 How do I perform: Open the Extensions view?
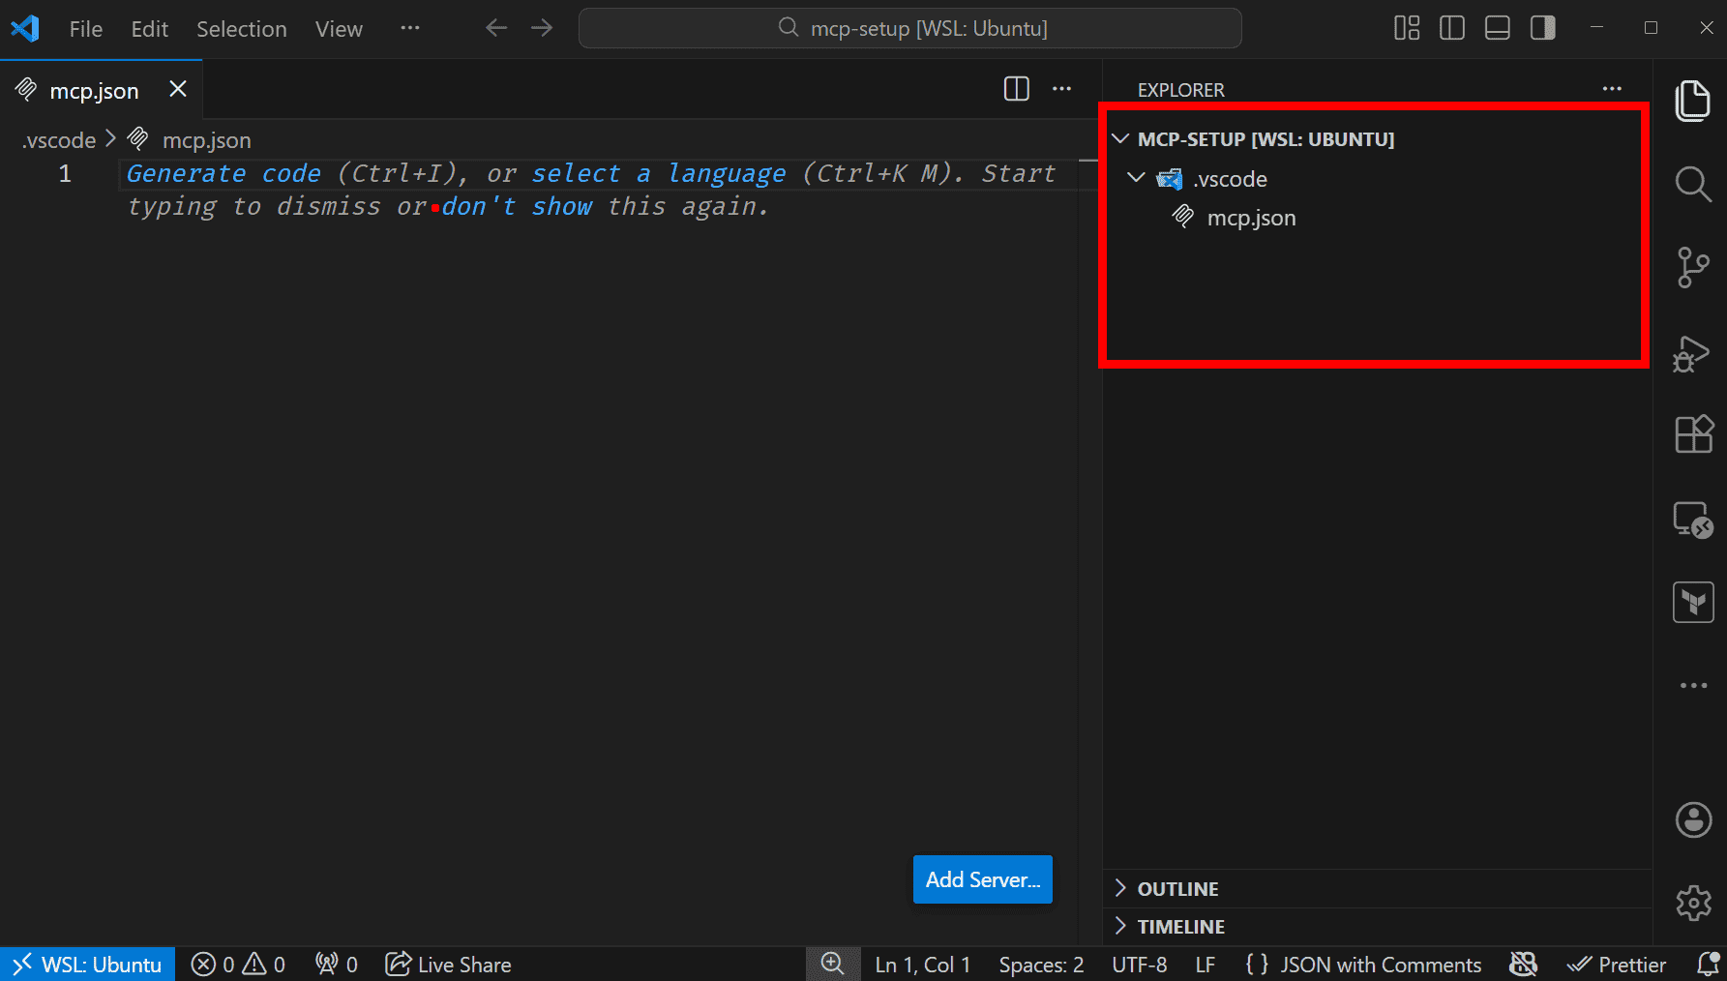pos(1693,434)
